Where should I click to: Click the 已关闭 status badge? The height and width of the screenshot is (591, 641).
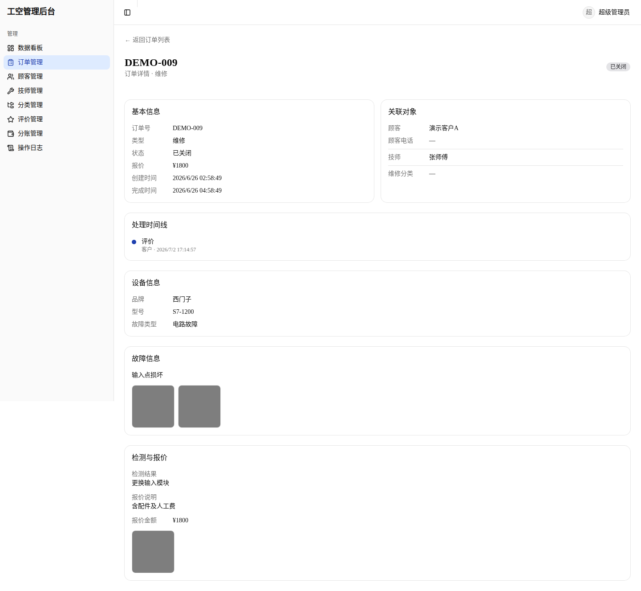(x=618, y=67)
